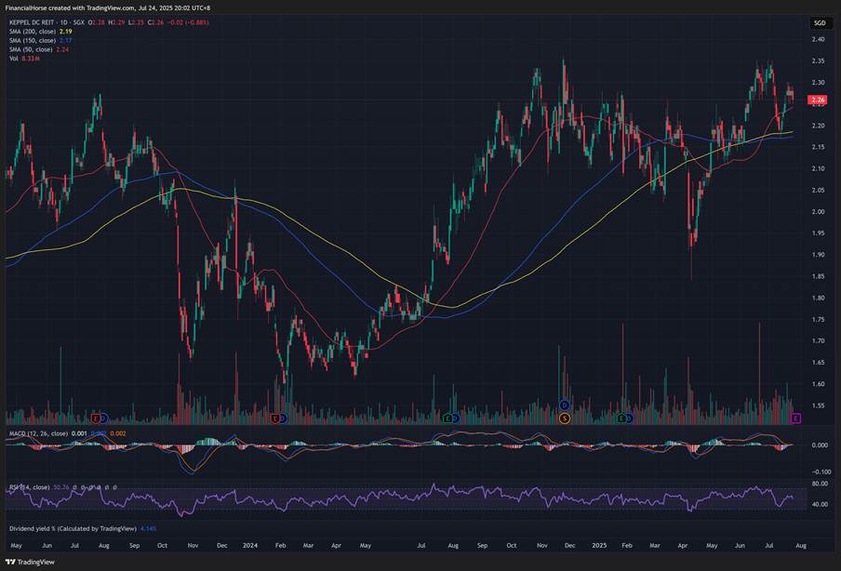Open the SGD currency selector
The width and height of the screenshot is (841, 571).
pyautogui.click(x=820, y=22)
